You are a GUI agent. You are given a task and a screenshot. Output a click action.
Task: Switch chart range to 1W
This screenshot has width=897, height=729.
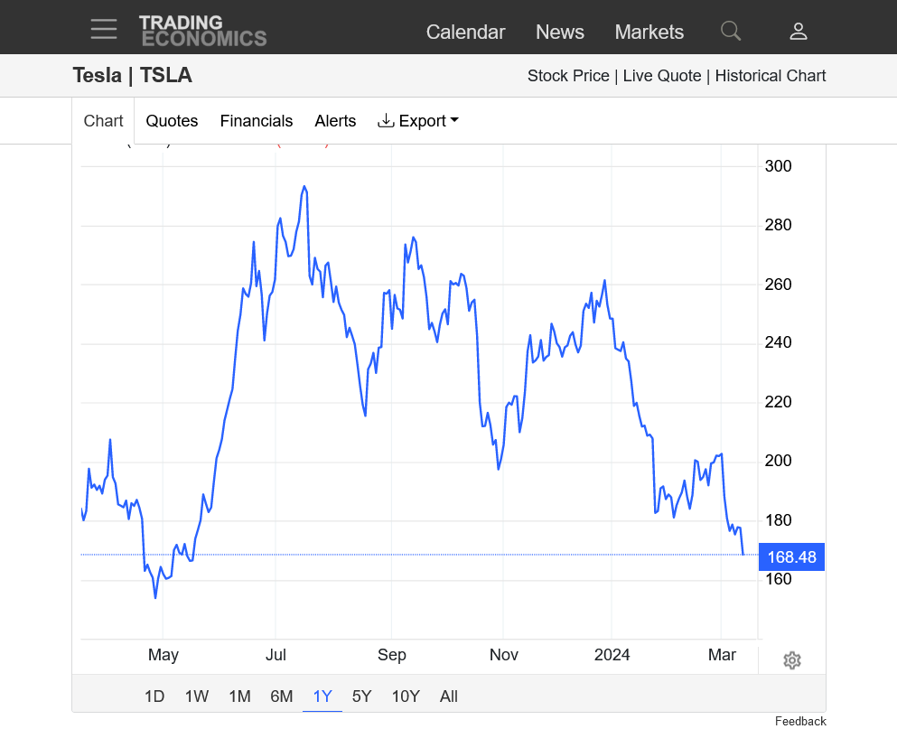click(x=197, y=696)
